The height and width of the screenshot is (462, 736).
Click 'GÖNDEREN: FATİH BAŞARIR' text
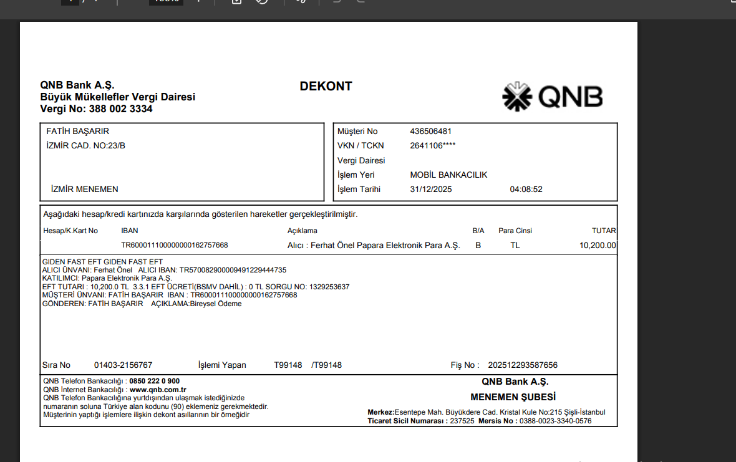click(92, 304)
